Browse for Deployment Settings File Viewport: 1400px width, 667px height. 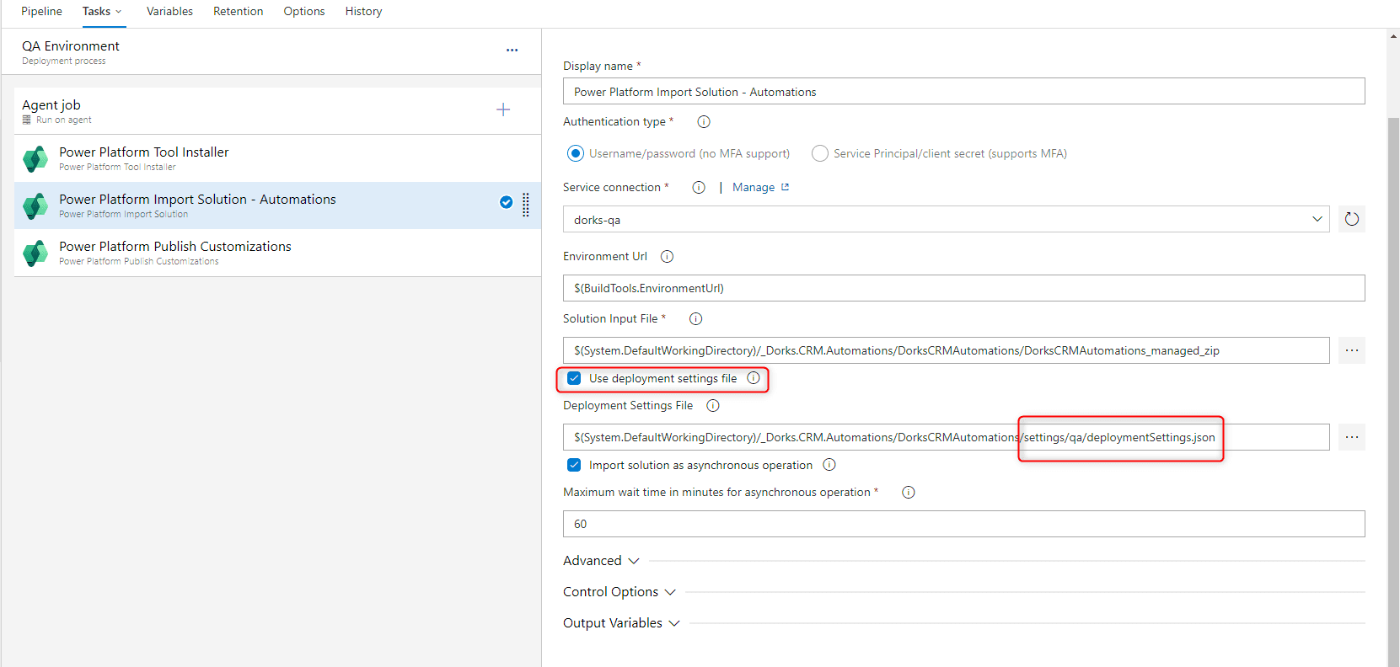(x=1352, y=437)
